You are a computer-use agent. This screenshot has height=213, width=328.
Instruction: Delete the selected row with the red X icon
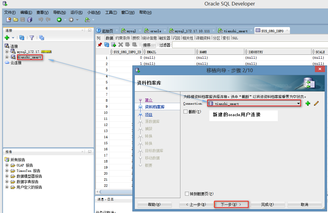point(120,45)
